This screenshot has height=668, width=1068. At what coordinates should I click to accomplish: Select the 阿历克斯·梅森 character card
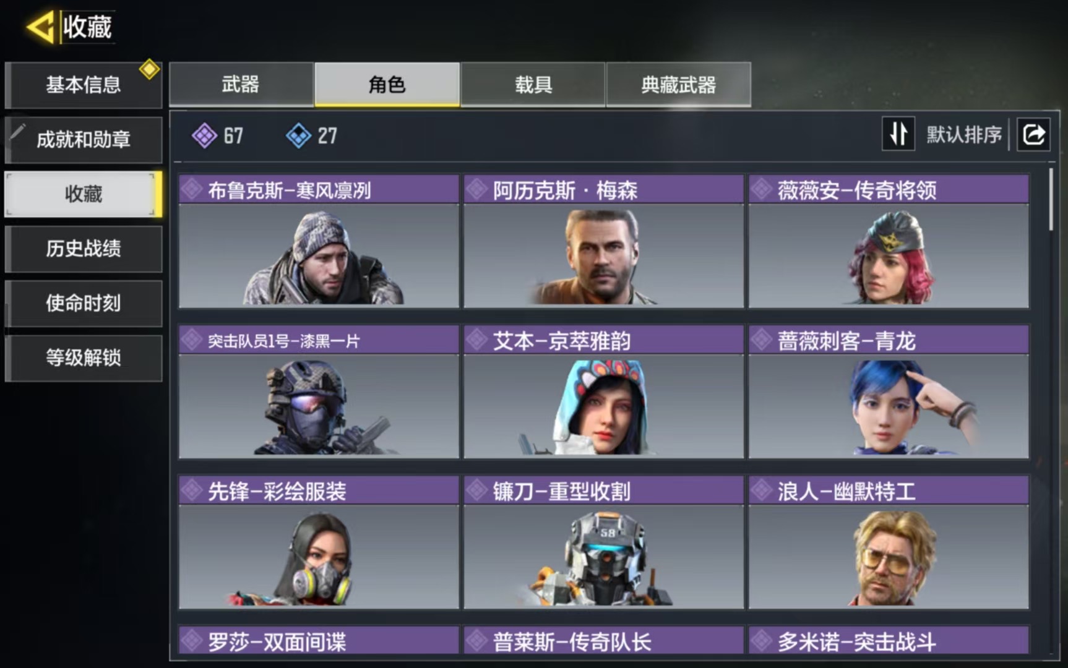coord(603,241)
